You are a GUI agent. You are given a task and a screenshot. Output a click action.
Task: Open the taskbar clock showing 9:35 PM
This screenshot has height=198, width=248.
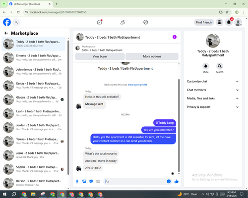(x=231, y=194)
